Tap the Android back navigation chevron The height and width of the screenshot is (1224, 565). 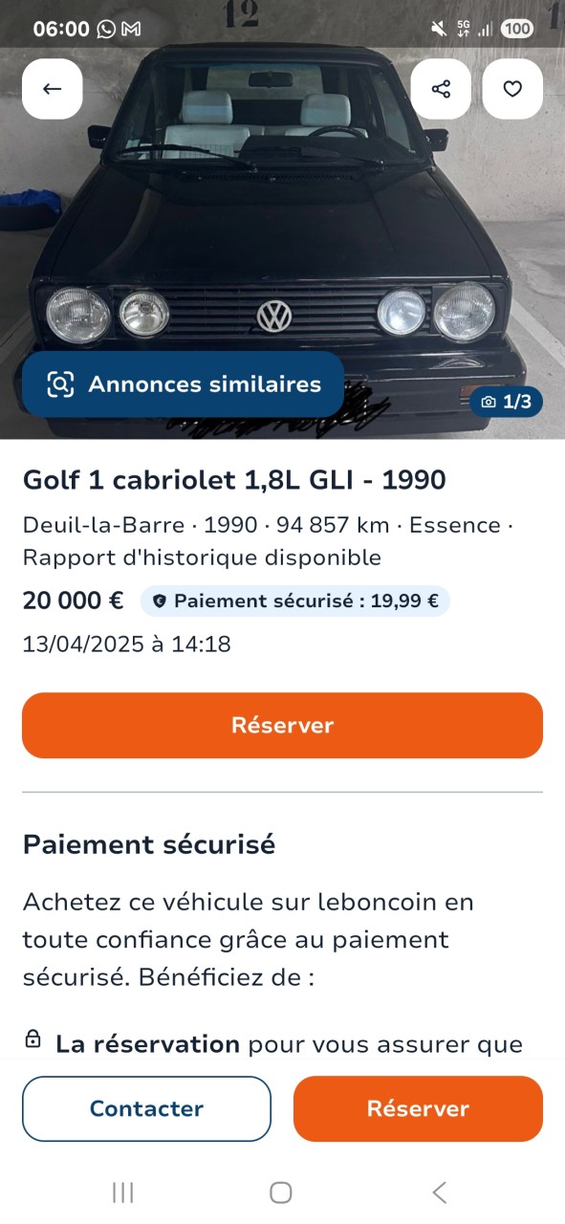point(440,1192)
